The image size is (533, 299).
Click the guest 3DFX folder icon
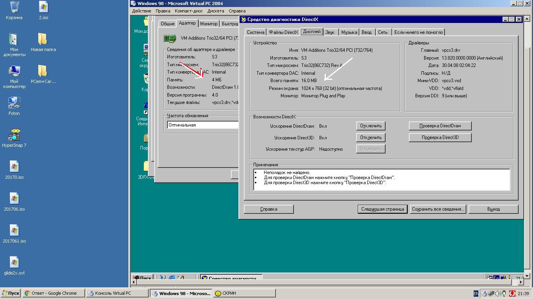(146, 167)
